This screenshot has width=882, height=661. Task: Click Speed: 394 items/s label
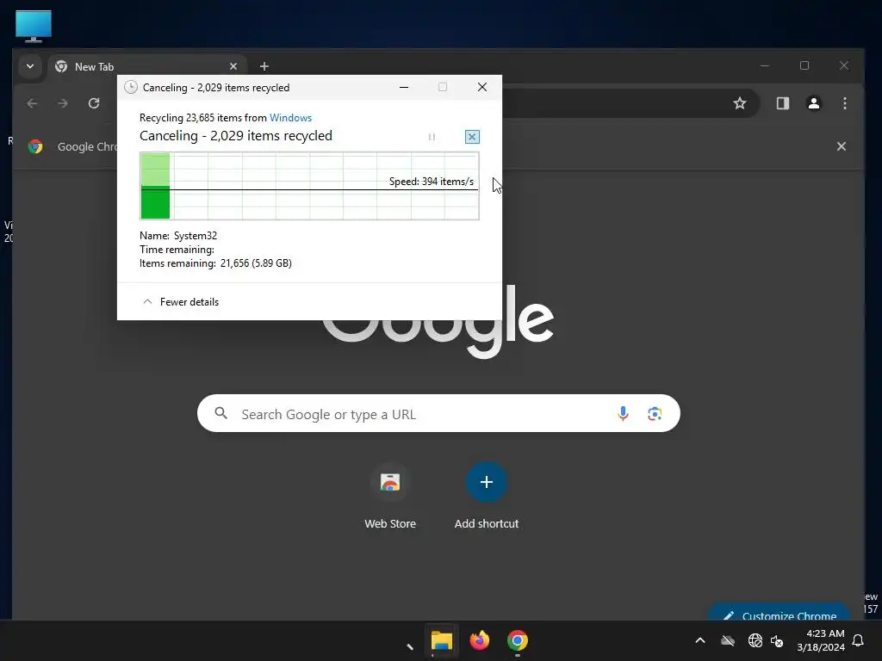432,182
